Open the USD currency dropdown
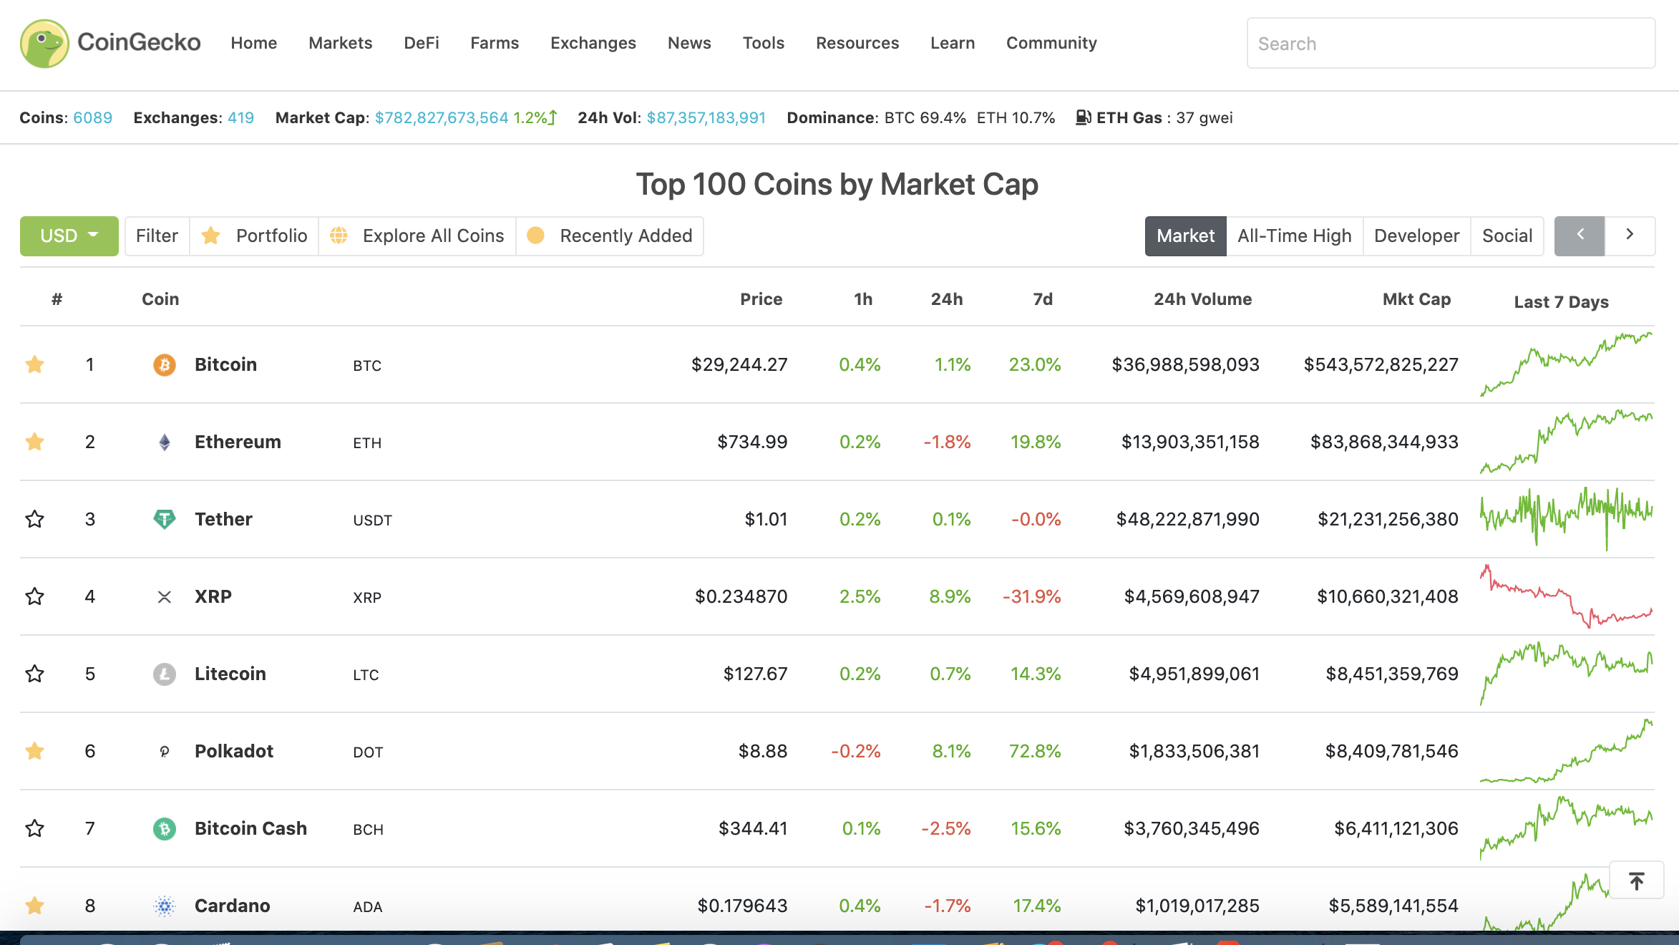1679x945 pixels. (69, 236)
